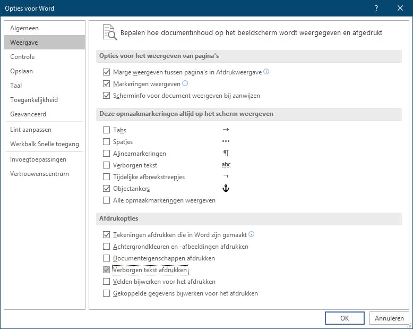This screenshot has height=329, width=413.
Task: Enable Alle opmaakmarkeringen weergeven
Action: (x=107, y=200)
